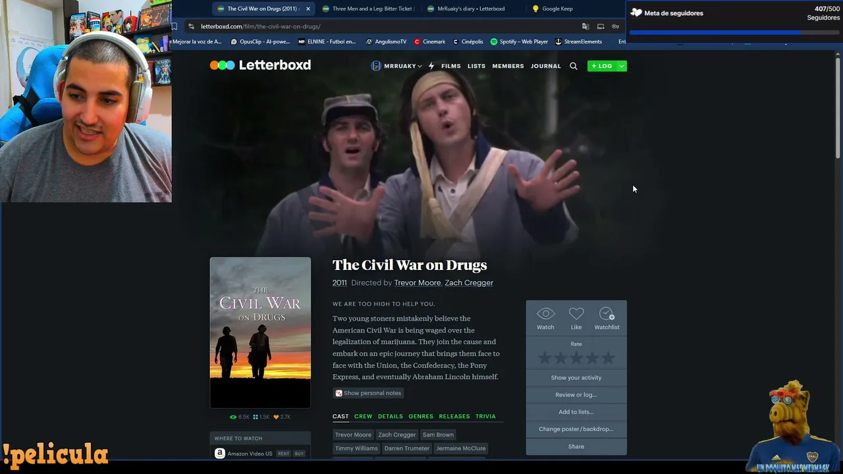The width and height of the screenshot is (843, 474).
Task: Open the Members nav menu
Action: pos(508,66)
